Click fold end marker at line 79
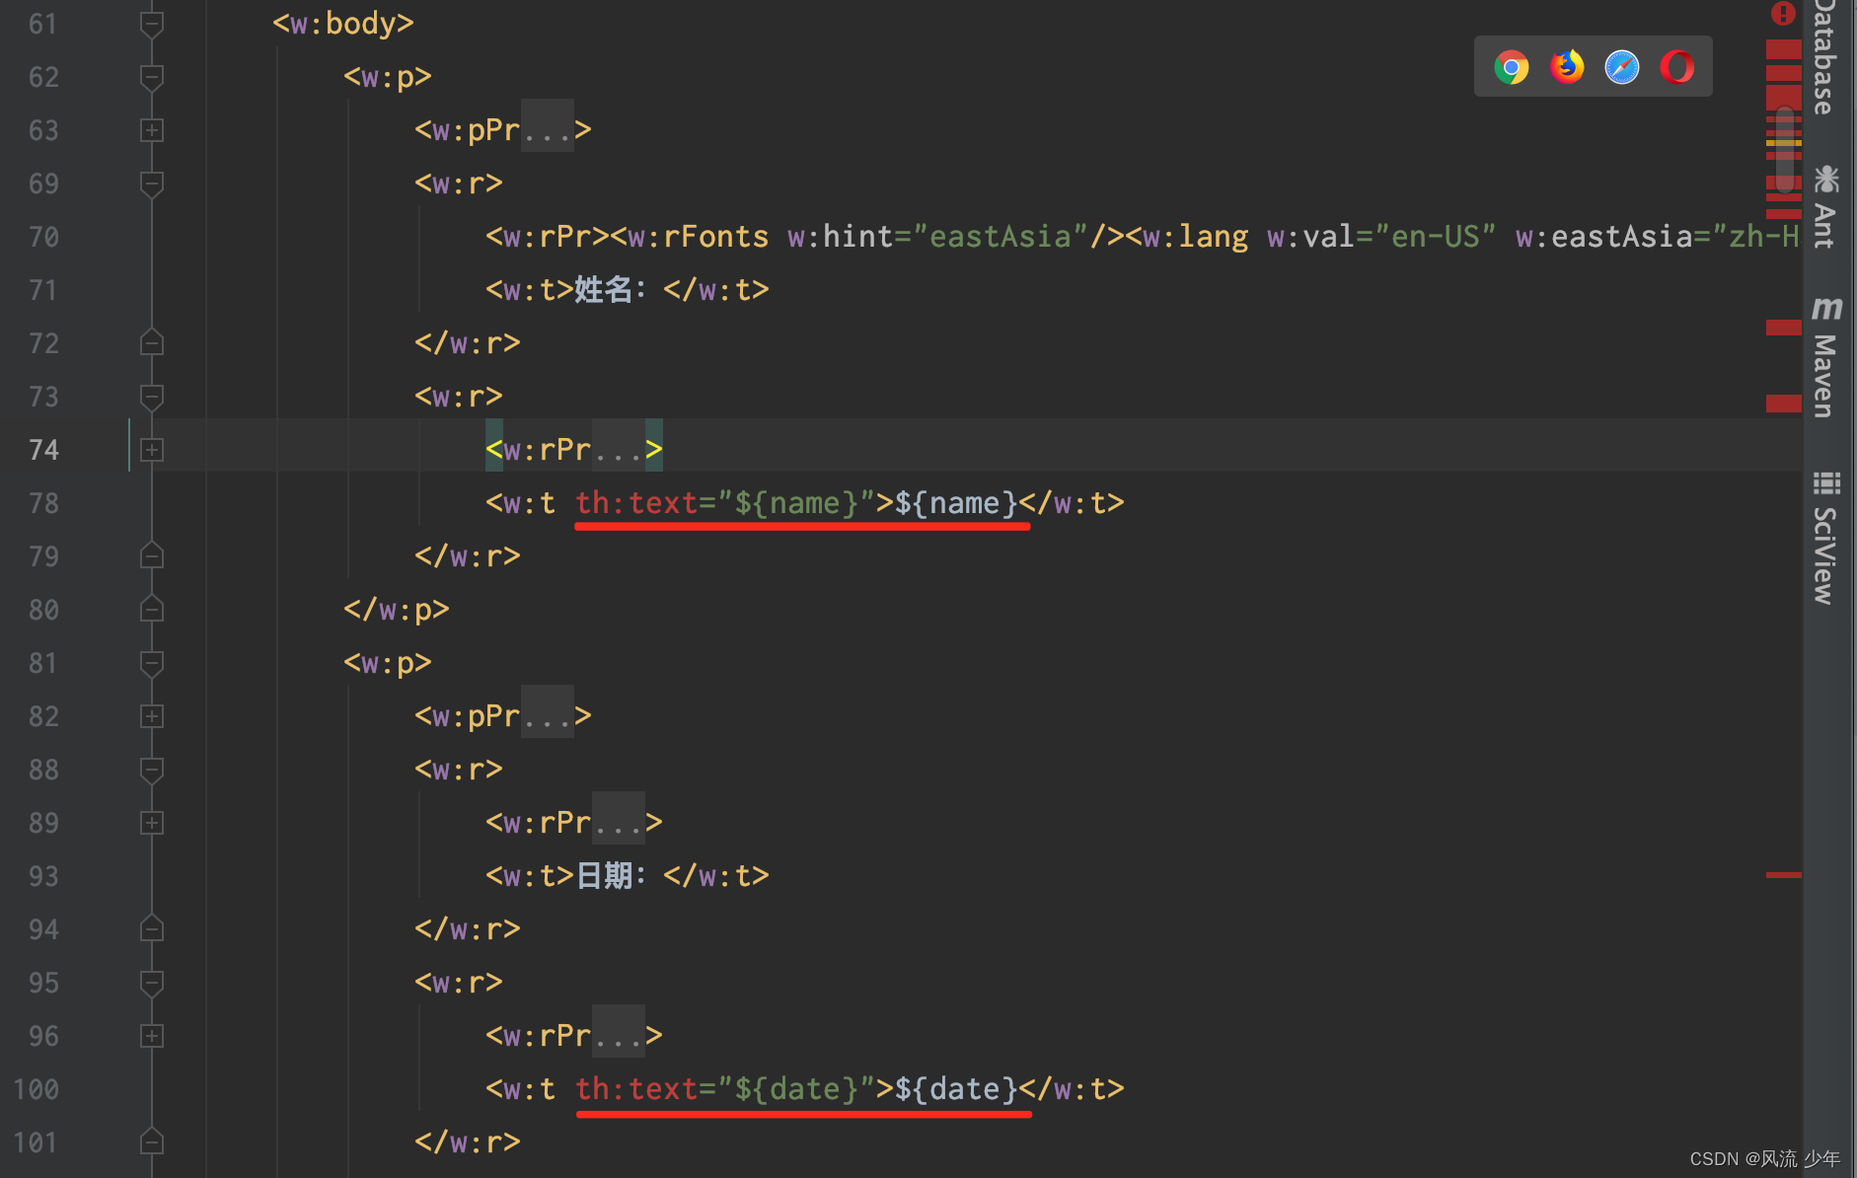 (152, 555)
